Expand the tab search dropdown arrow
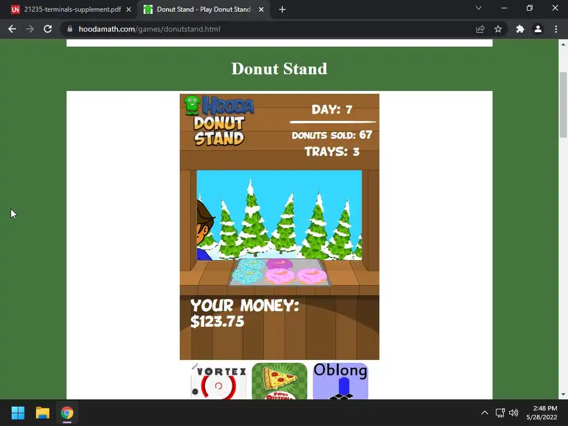 pyautogui.click(x=479, y=8)
